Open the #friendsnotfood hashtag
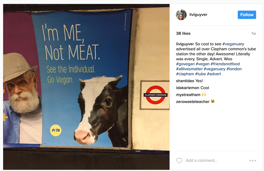 [225, 64]
